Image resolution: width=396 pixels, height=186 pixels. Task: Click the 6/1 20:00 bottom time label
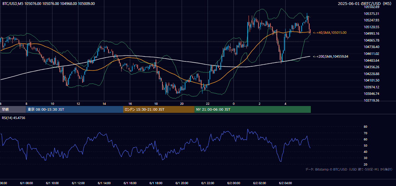pos(182,183)
